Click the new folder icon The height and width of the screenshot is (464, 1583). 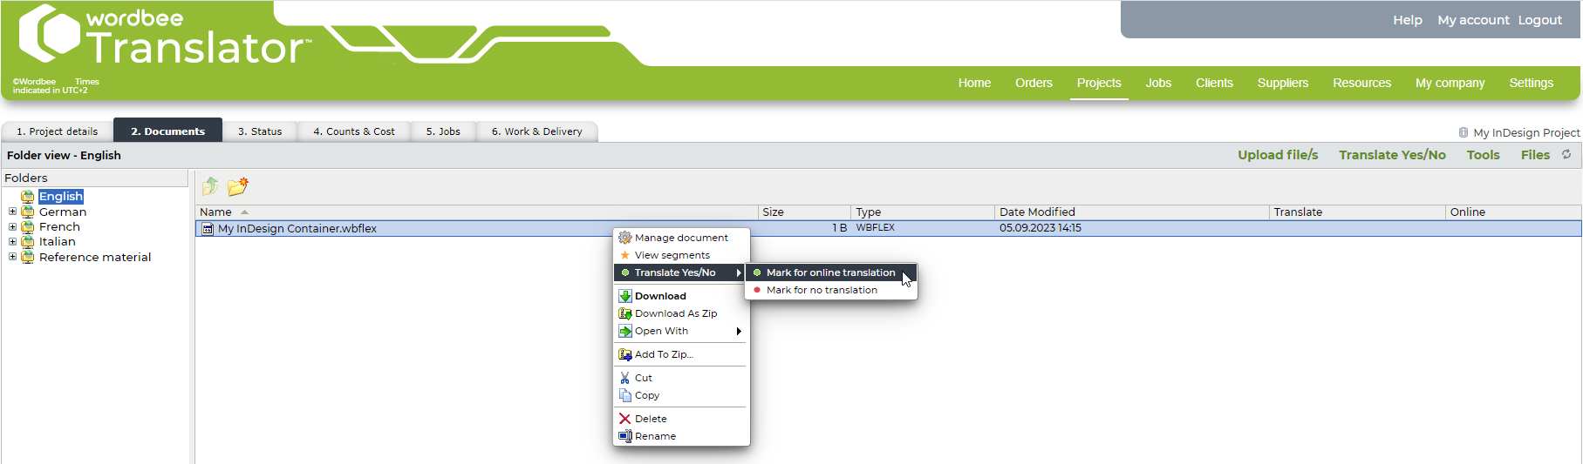point(237,186)
